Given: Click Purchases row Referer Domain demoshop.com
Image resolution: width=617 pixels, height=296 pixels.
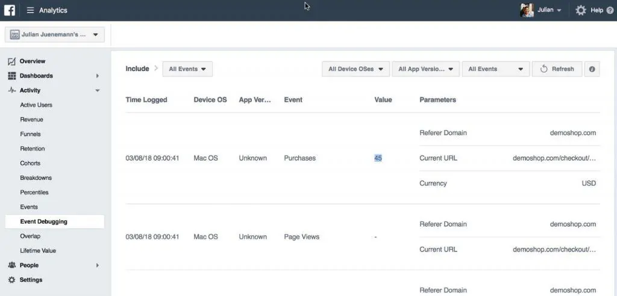Looking at the screenshot, I should click(x=572, y=133).
